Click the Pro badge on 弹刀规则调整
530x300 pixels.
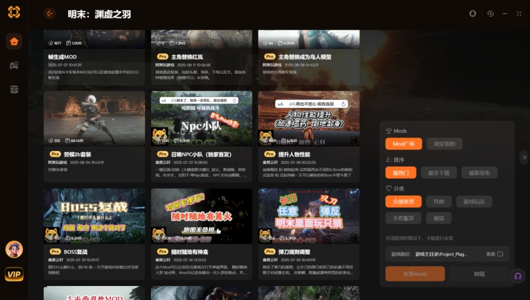click(x=270, y=252)
